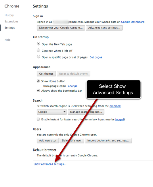Toggle Always show the bookmarks bar
The image size is (153, 187).
point(38,90)
